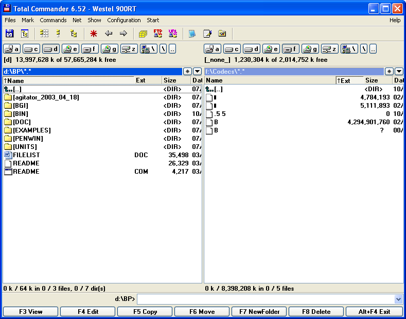Open the Commands menu

(x=53, y=20)
